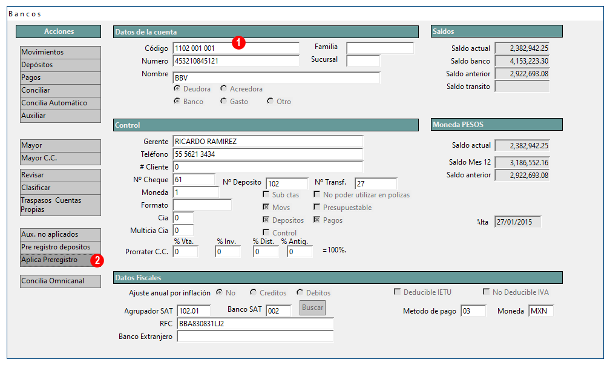Click Pre registro depositos

point(61,247)
